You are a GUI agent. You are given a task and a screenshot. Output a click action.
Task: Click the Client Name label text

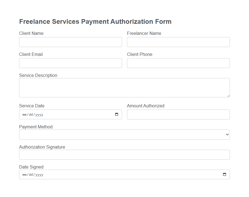[x=31, y=33]
